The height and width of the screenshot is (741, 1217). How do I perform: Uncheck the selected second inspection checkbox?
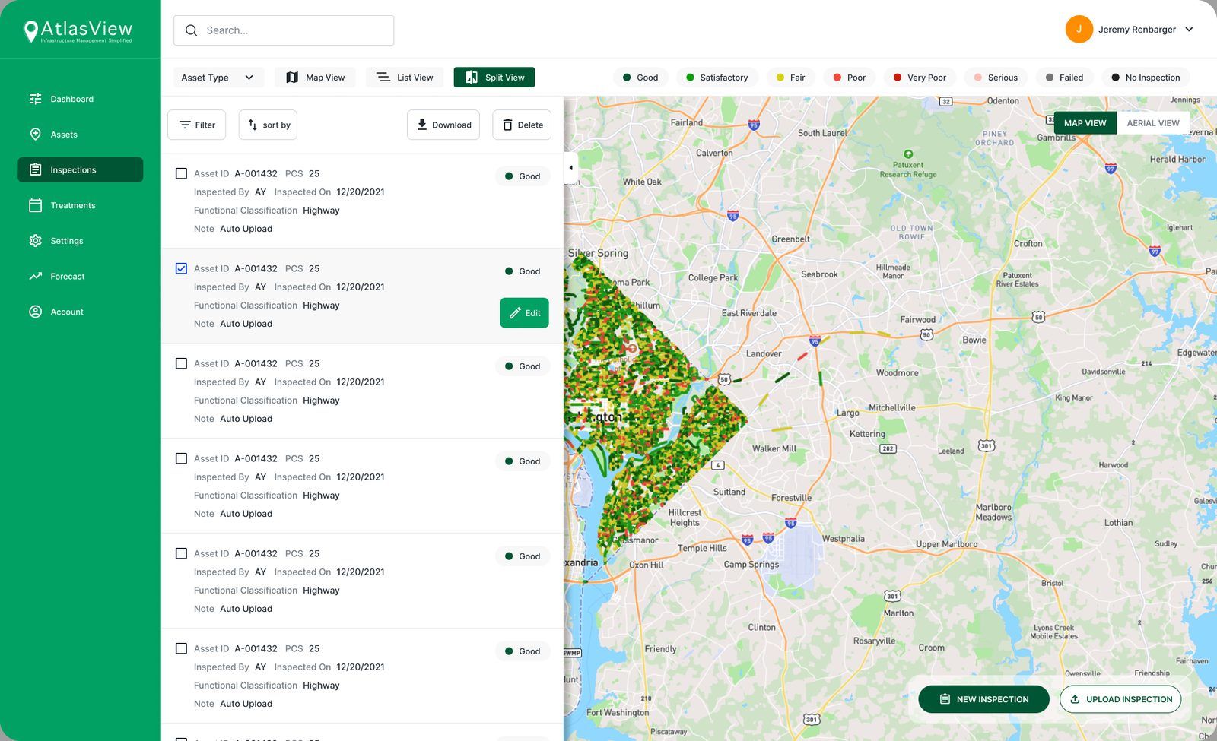click(181, 268)
